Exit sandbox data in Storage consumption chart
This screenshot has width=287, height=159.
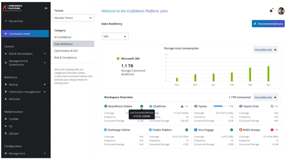[x=263, y=50]
